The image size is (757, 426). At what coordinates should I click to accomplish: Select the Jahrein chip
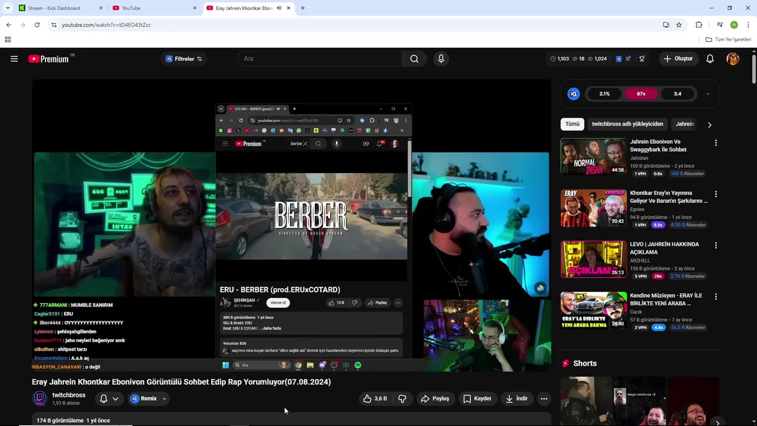pyautogui.click(x=685, y=124)
